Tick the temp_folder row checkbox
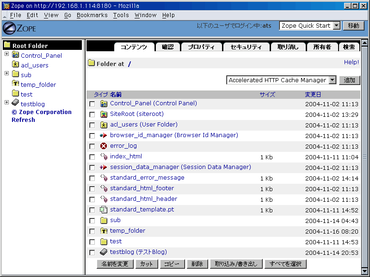 point(92,231)
